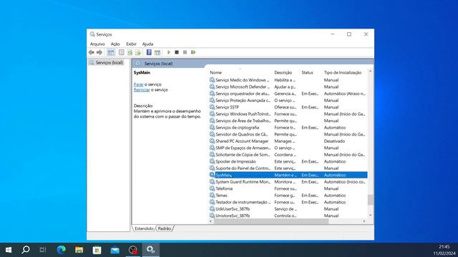Click the Reiniciar service link
Viewport: 458px width, 257px height.
point(142,90)
